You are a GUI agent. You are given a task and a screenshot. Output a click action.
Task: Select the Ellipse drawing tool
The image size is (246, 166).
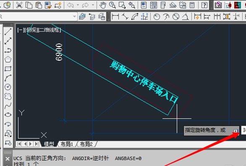[8, 115]
